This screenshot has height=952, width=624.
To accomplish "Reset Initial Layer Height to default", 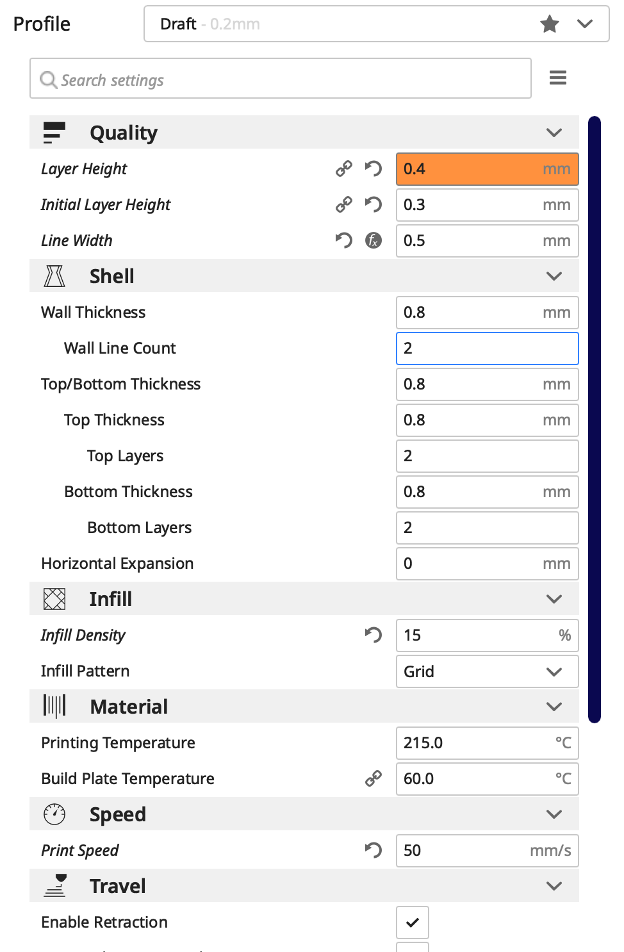I will pos(373,204).
